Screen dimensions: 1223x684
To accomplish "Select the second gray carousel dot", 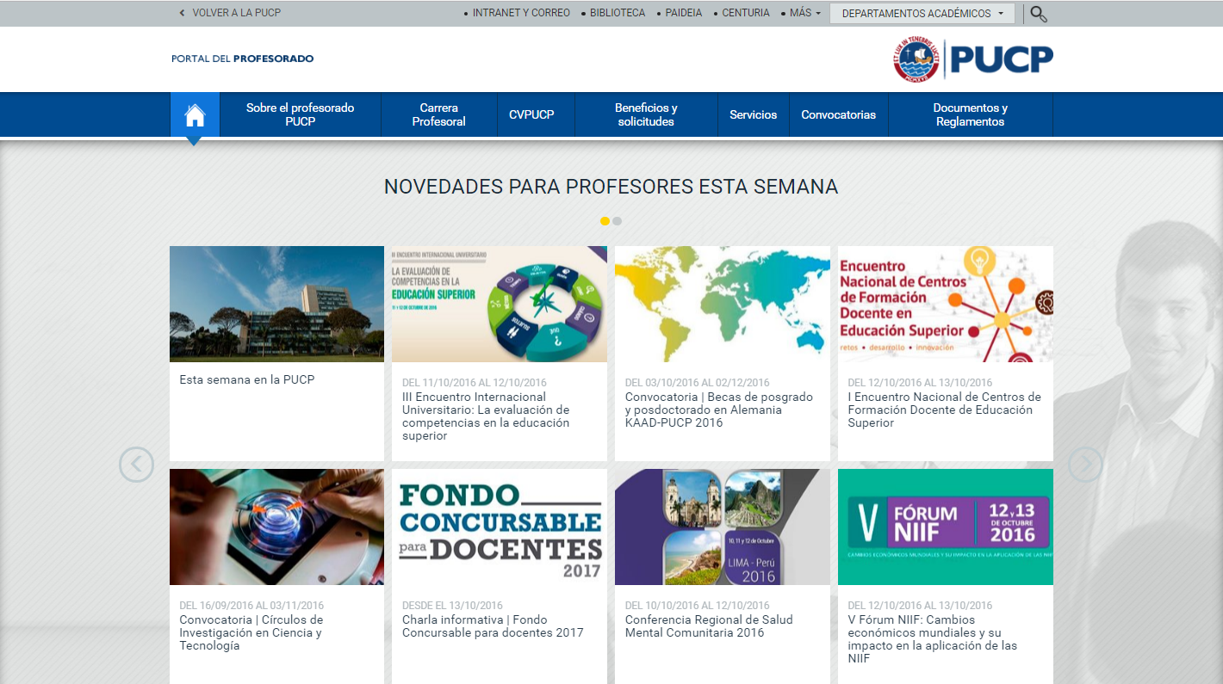I will [617, 221].
